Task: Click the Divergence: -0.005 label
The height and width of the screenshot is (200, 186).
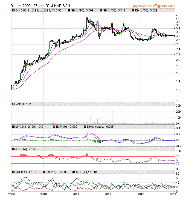Action: (100, 127)
